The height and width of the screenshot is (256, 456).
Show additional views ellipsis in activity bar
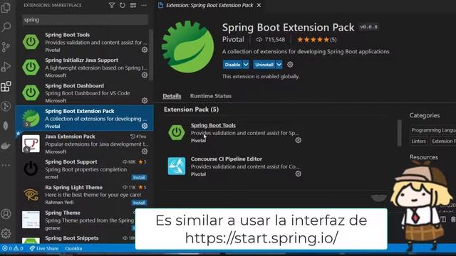pyautogui.click(x=6, y=165)
